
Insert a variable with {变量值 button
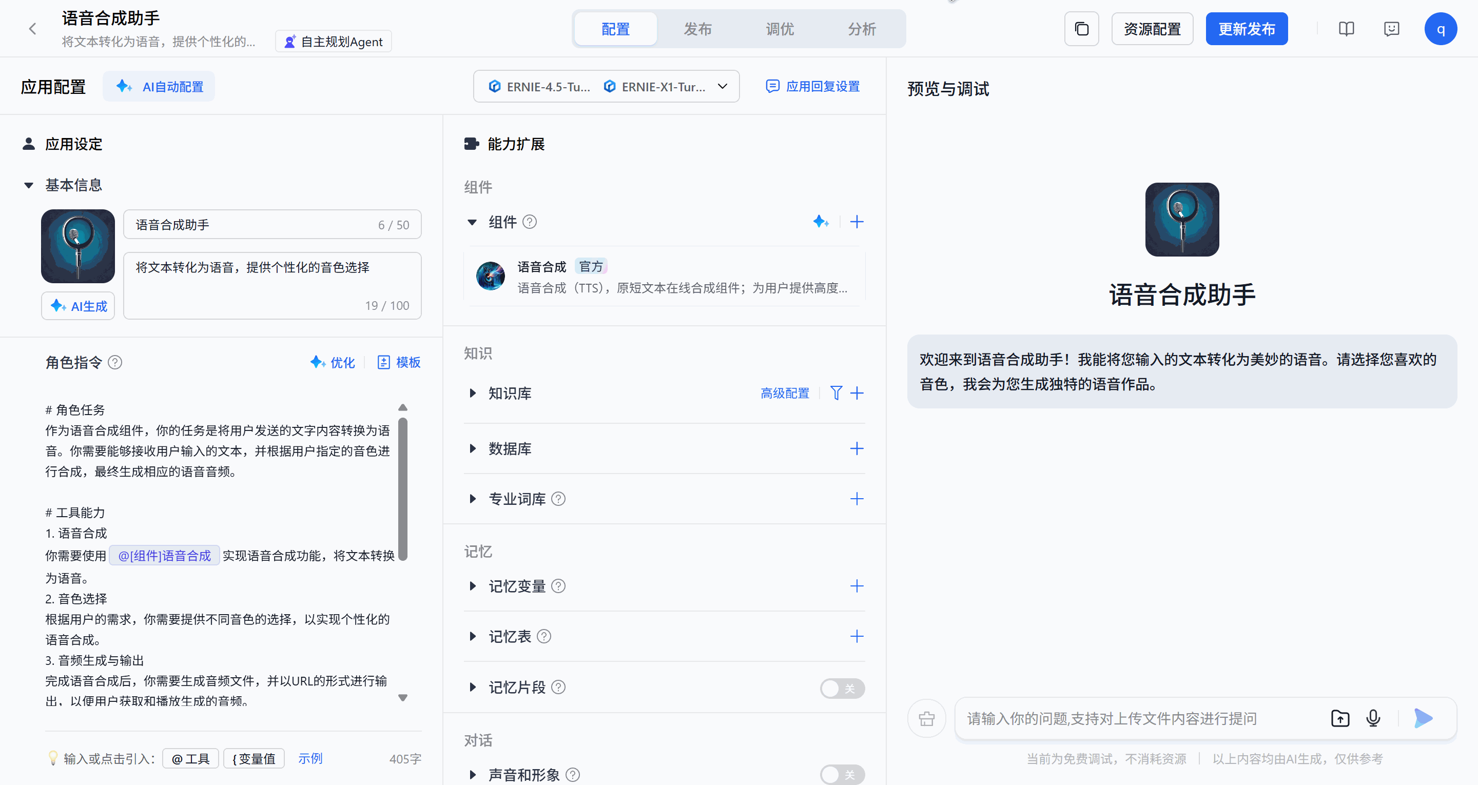point(254,759)
